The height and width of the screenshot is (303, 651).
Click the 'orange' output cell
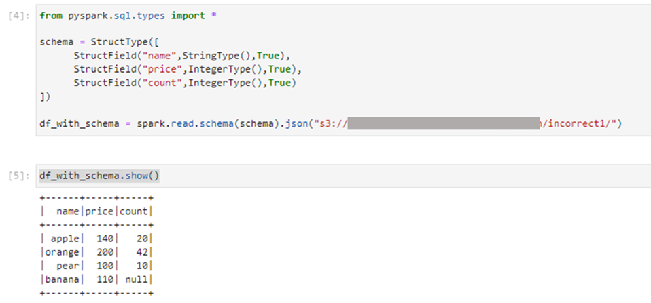[62, 252]
